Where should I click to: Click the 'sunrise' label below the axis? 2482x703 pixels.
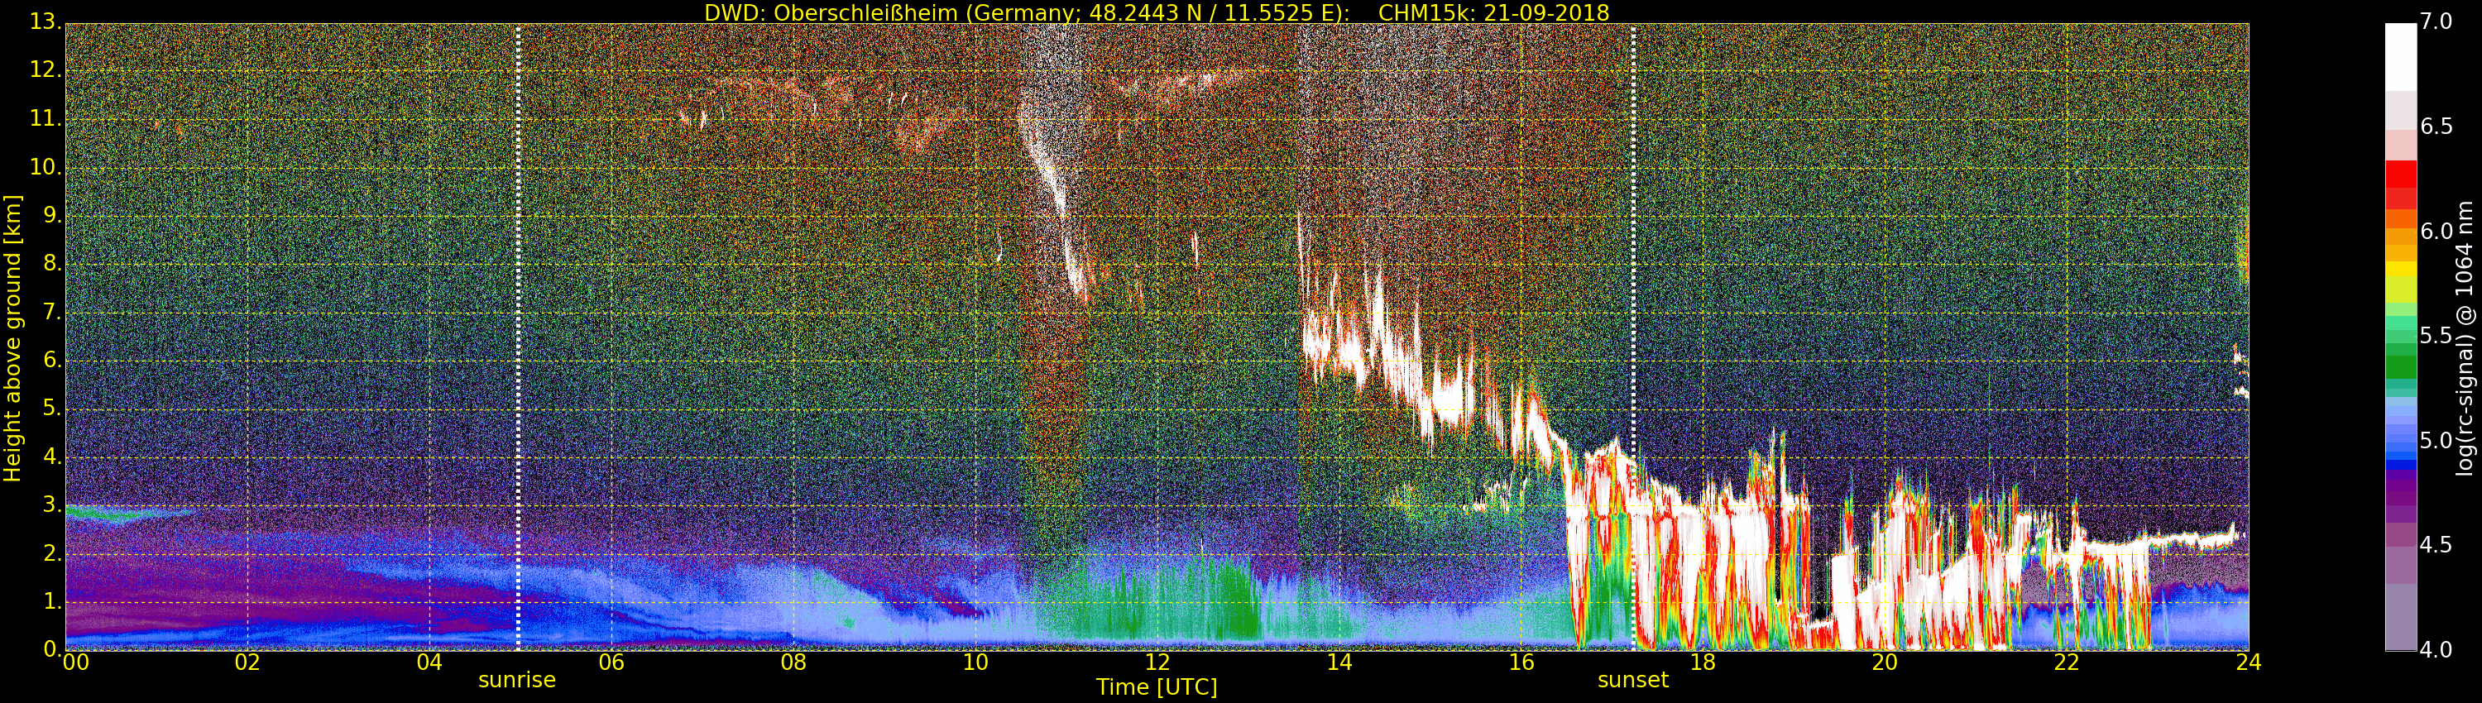[517, 680]
